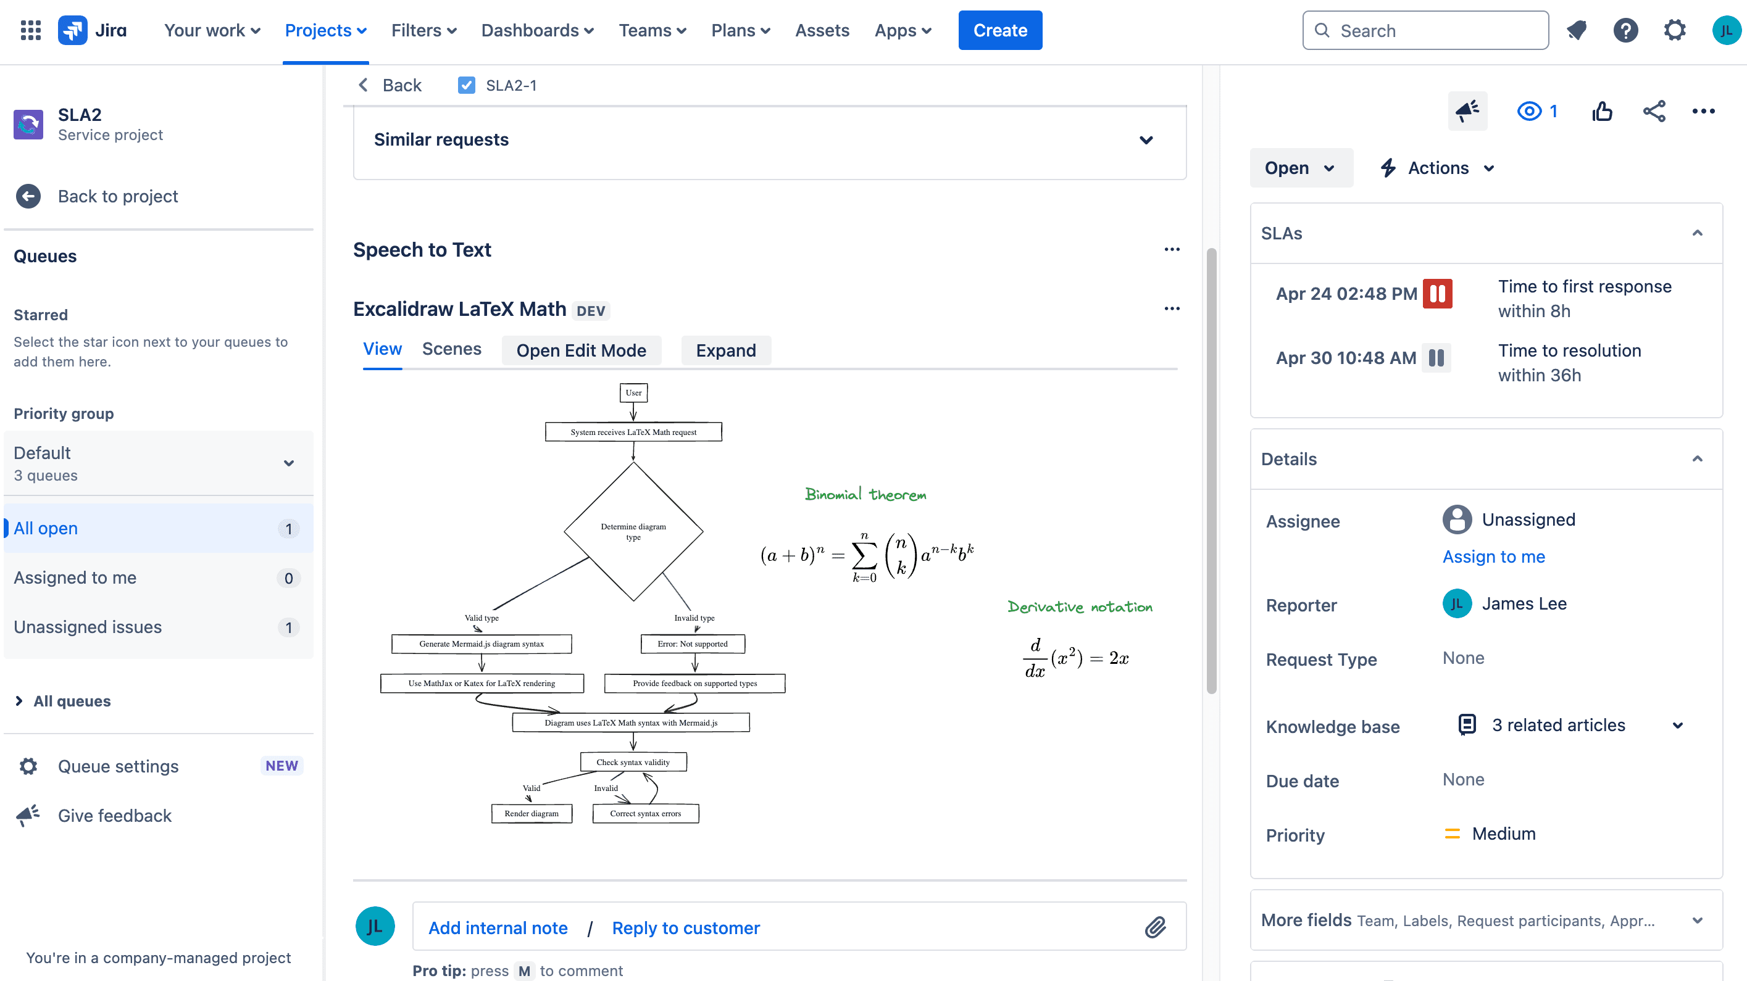Click the SLA2-1 issue type checkbox icon
Viewport: 1747px width, 981px height.
[x=467, y=85]
